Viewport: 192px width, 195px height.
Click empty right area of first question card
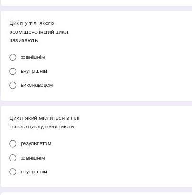(136, 56)
